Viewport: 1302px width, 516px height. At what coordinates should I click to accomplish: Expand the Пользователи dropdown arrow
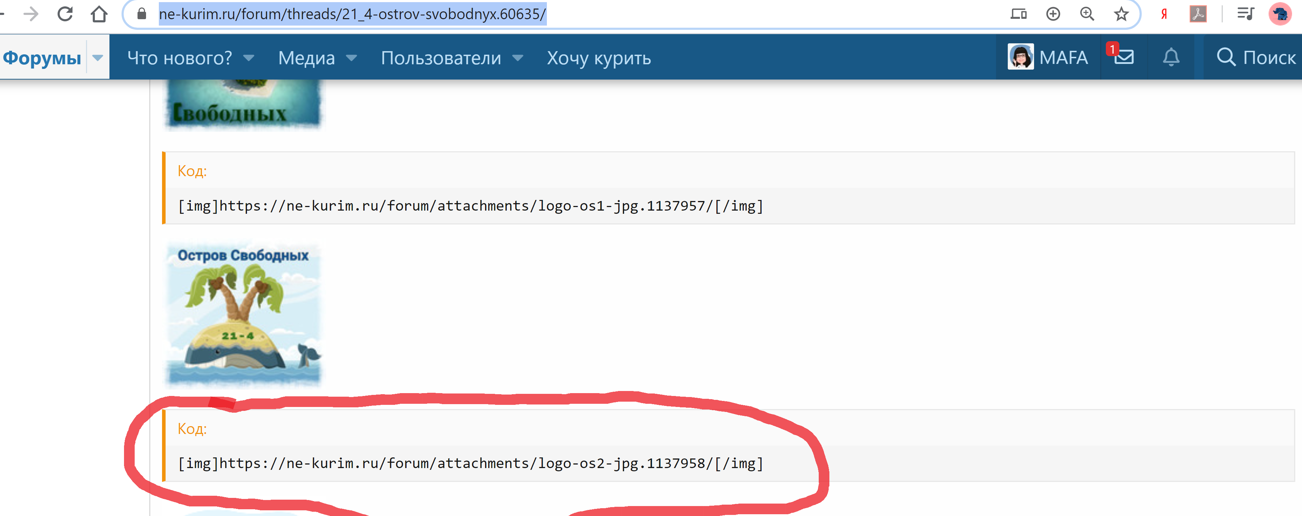coord(517,58)
